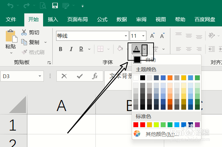
Task: Click the bottom align icon
Action: pyautogui.click(x=199, y=37)
